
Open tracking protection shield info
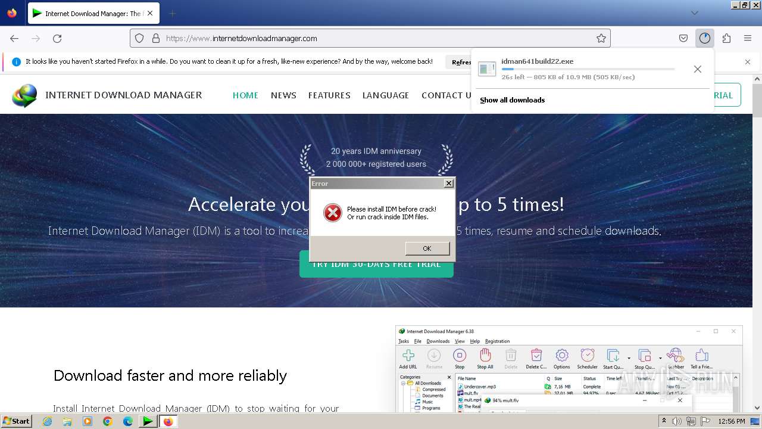139,38
